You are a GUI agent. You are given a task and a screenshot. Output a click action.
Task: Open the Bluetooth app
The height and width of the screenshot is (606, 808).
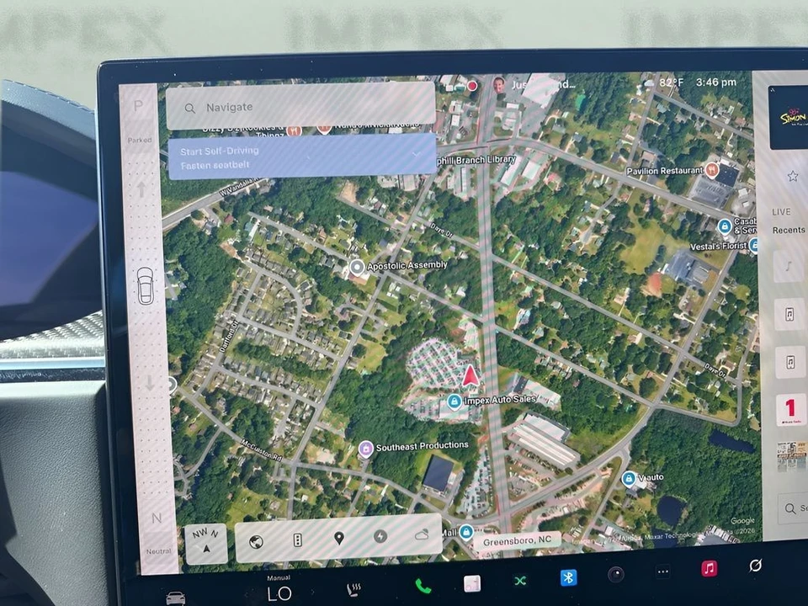(568, 577)
